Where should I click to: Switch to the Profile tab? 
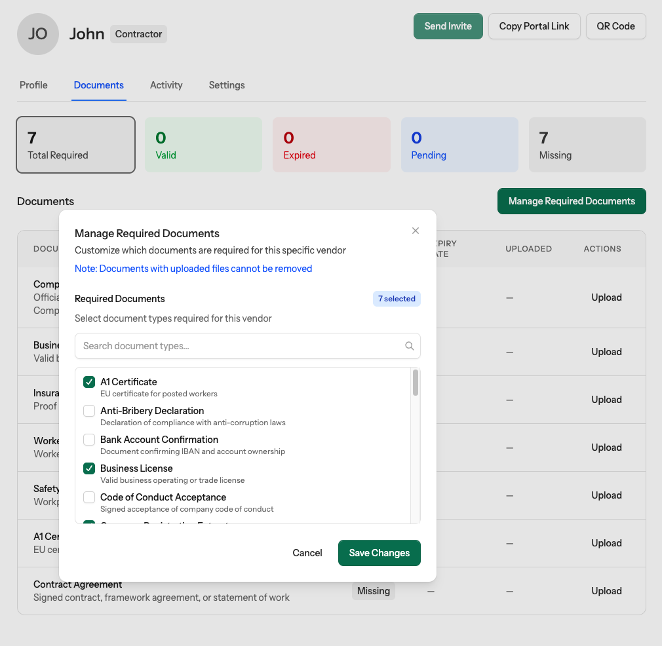point(33,85)
